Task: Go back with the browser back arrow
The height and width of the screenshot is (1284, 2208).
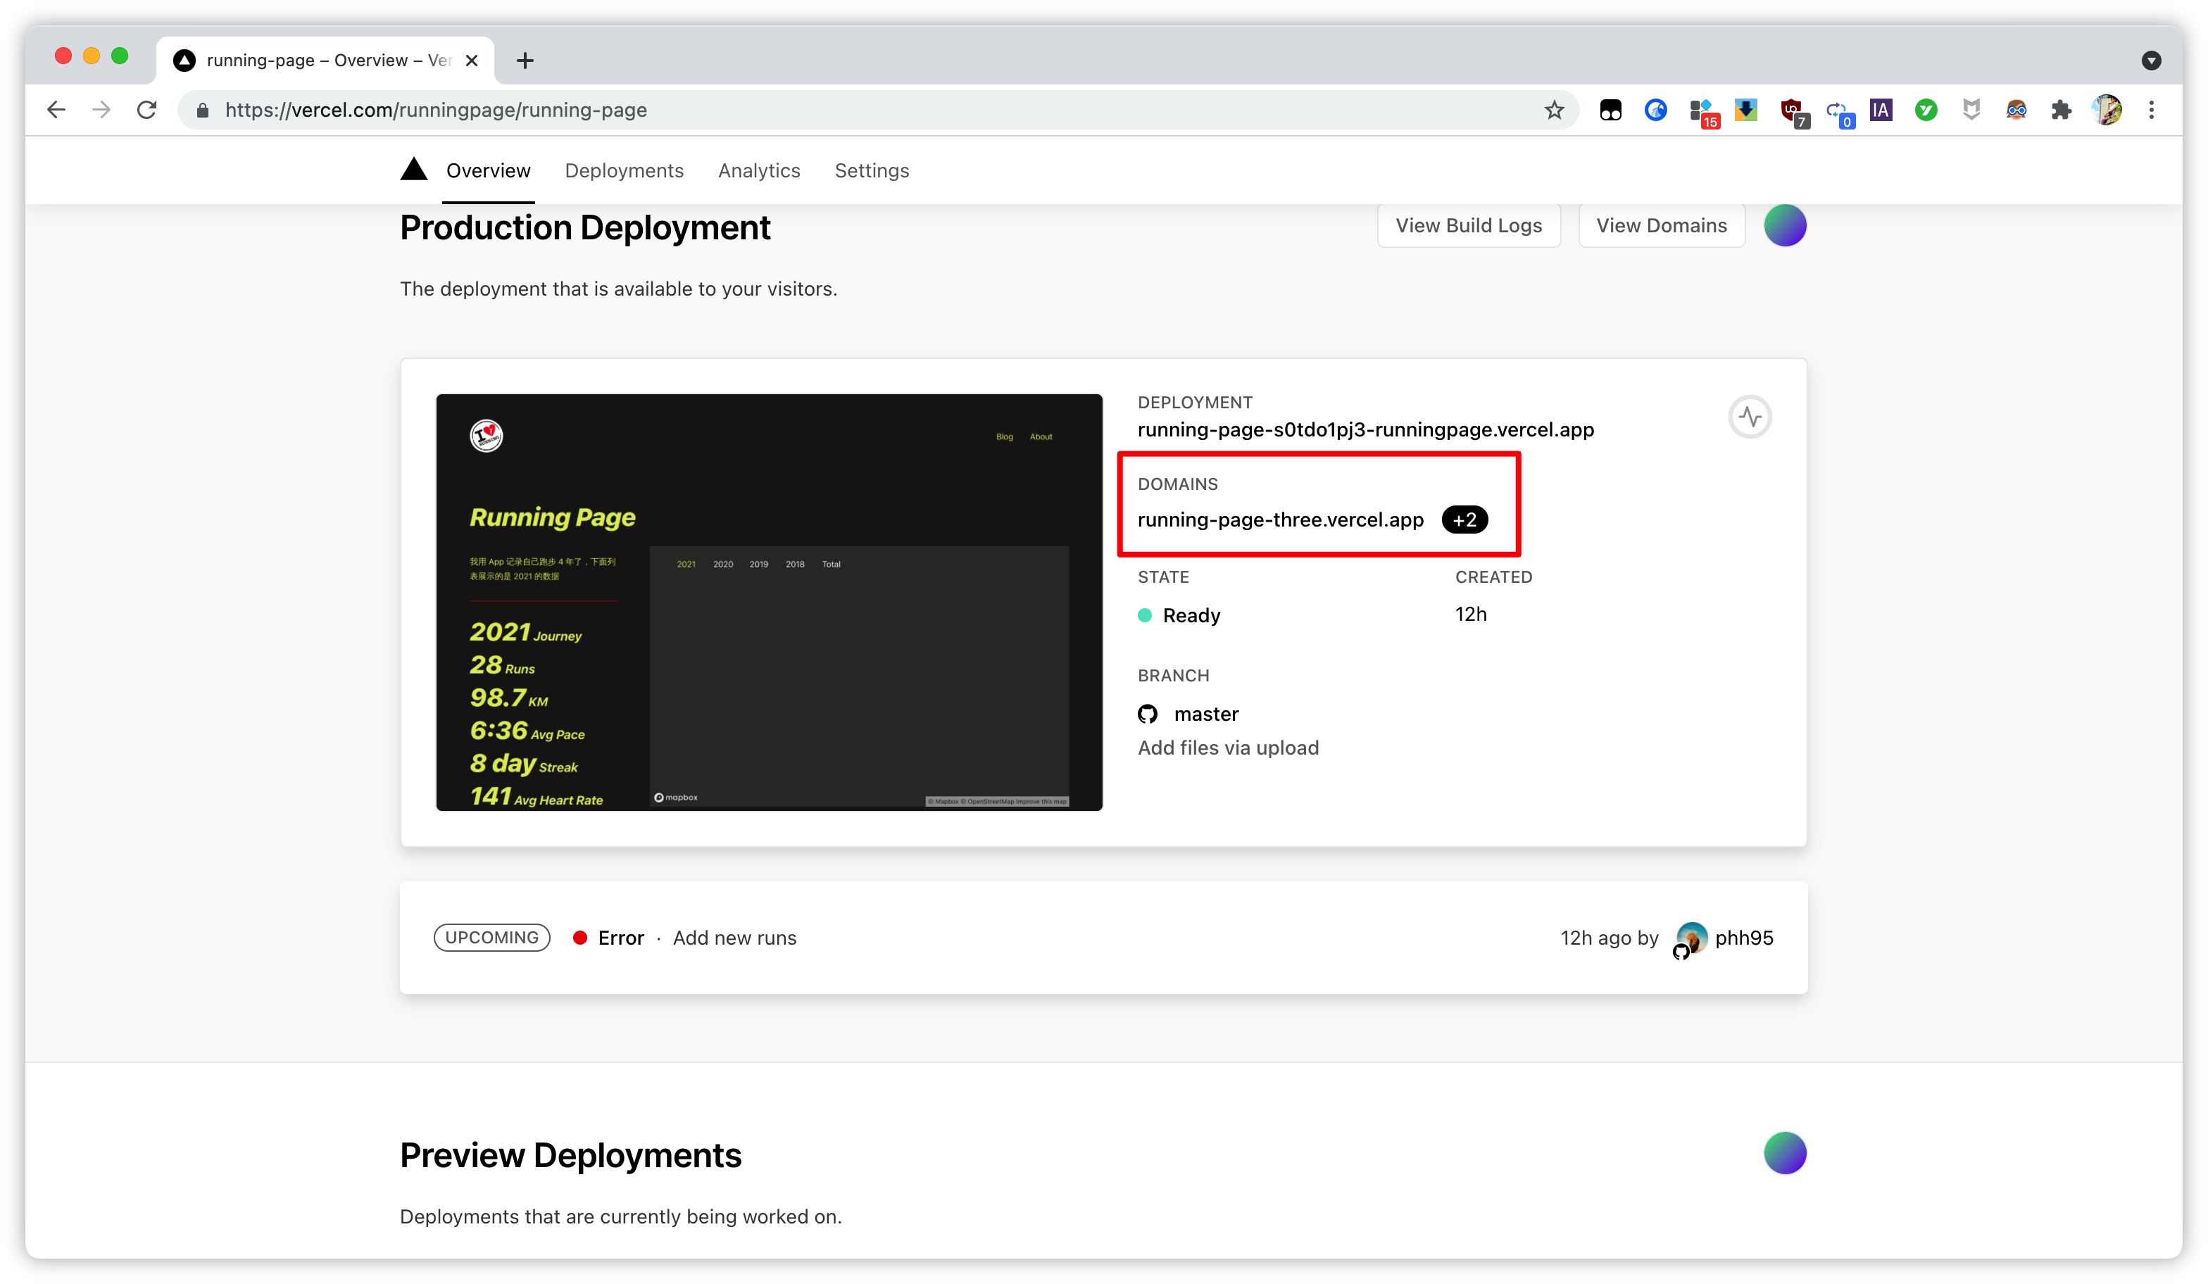Action: 56,111
